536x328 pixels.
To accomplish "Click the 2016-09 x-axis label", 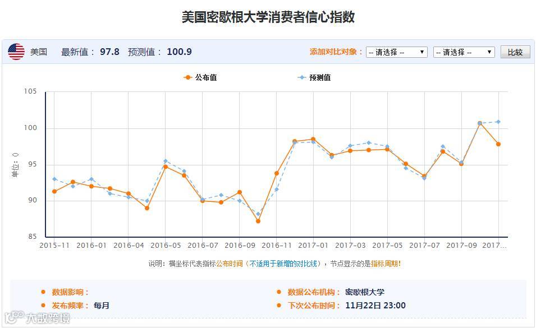I will point(240,246).
